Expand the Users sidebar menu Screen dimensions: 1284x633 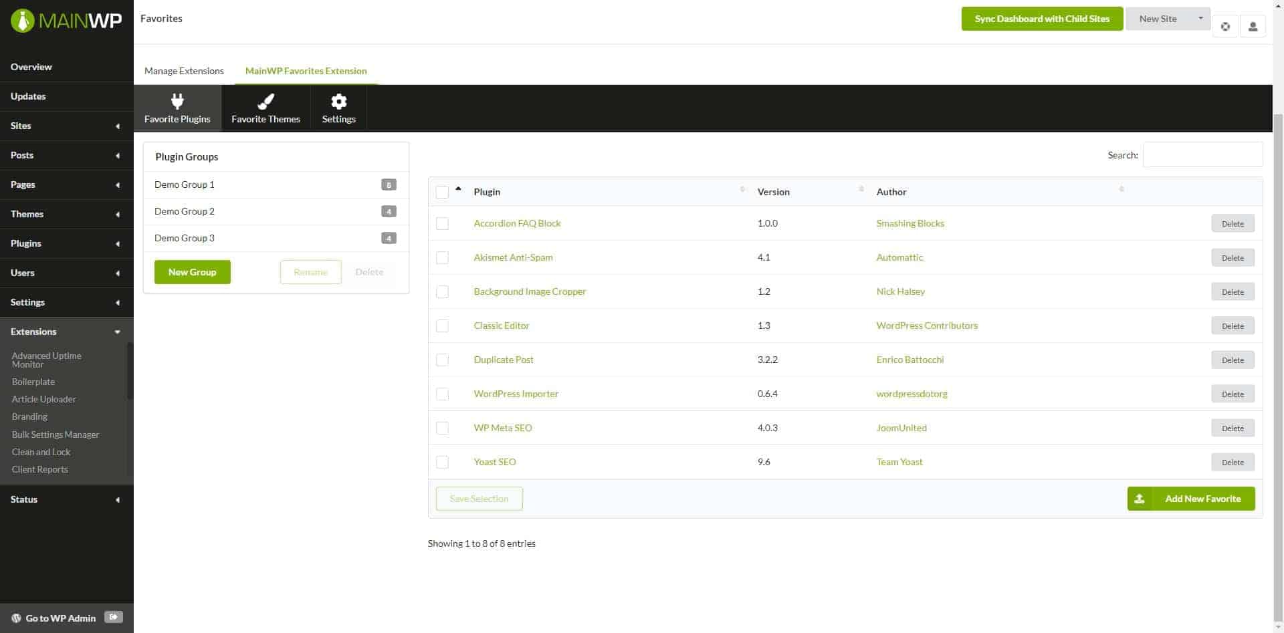[x=66, y=273]
